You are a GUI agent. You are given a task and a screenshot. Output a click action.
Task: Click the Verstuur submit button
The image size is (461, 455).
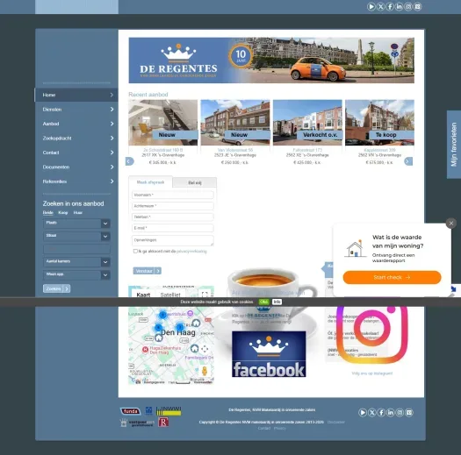pyautogui.click(x=147, y=271)
